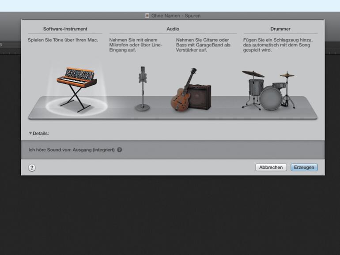Image resolution: width=340 pixels, height=255 pixels.
Task: Click description 'Nehmen Sie mit einem Mikrofon'
Action: [136, 45]
